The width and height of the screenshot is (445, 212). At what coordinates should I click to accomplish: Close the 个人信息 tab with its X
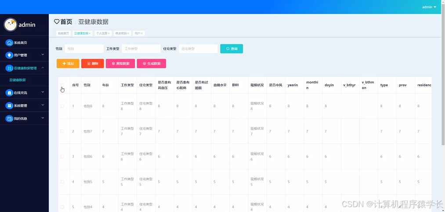[109, 33]
